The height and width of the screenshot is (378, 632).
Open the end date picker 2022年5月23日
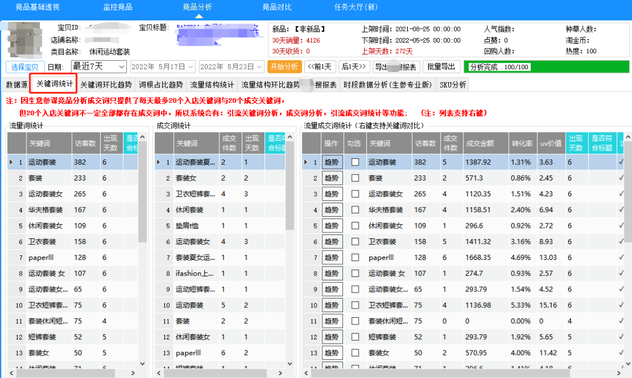click(x=231, y=67)
